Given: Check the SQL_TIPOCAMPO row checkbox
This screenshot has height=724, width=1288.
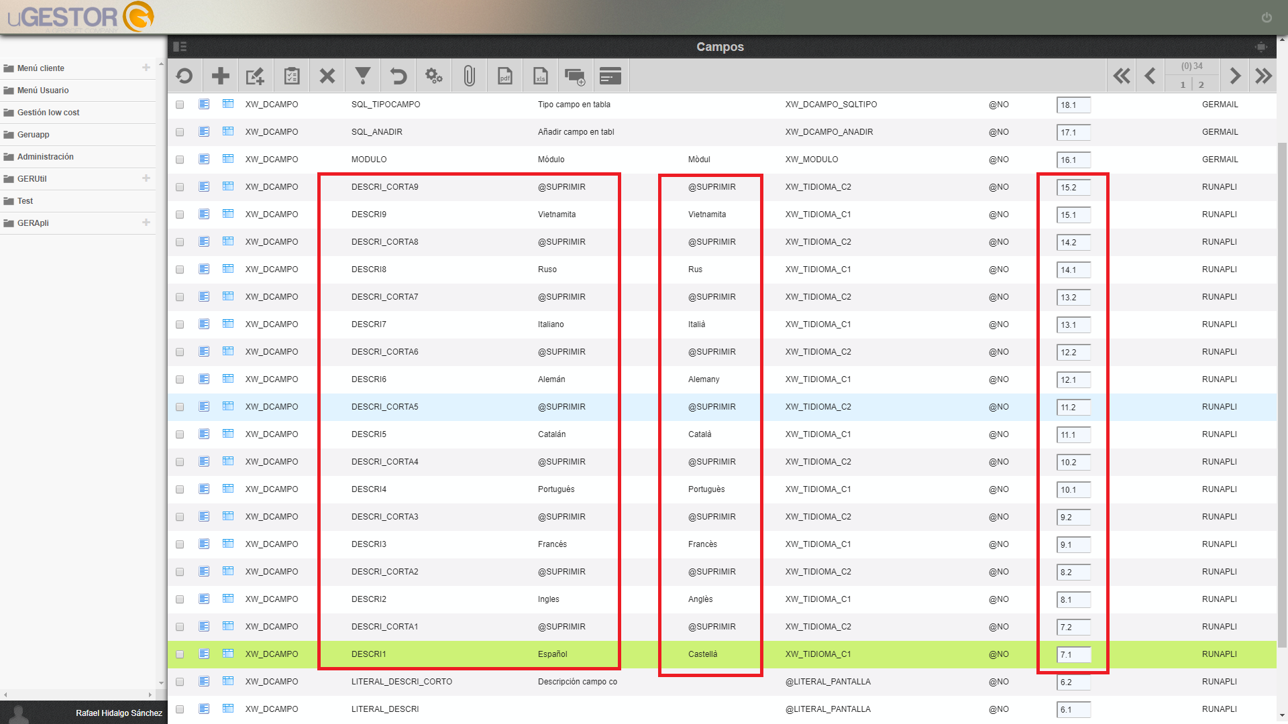Looking at the screenshot, I should (180, 105).
